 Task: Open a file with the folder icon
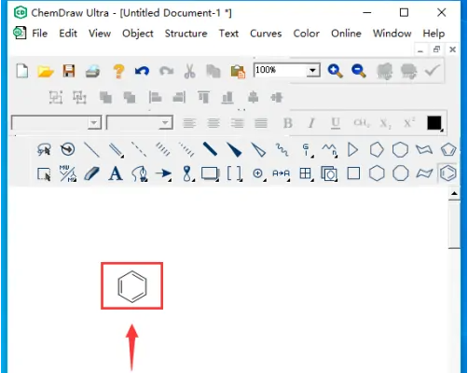click(46, 71)
